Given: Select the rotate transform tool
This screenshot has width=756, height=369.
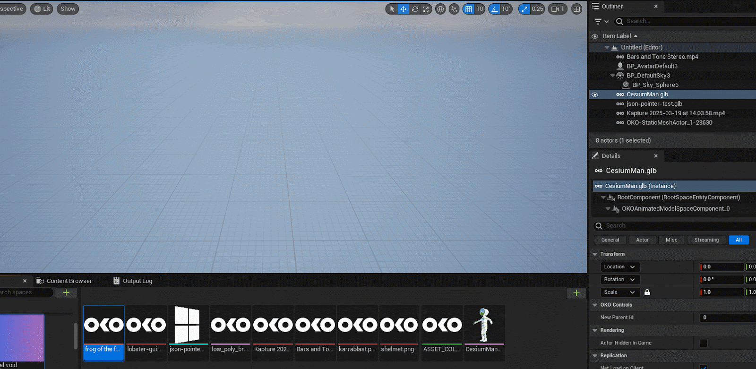Looking at the screenshot, I should (x=415, y=9).
